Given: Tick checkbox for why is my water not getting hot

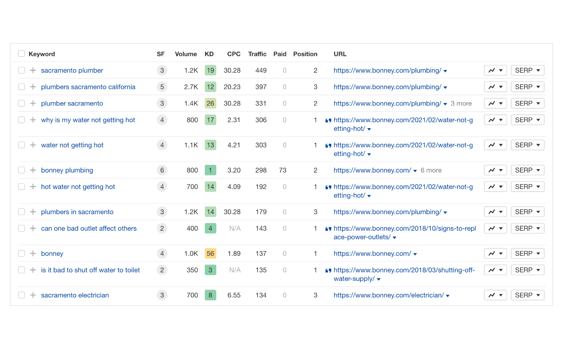Looking at the screenshot, I should (21, 120).
